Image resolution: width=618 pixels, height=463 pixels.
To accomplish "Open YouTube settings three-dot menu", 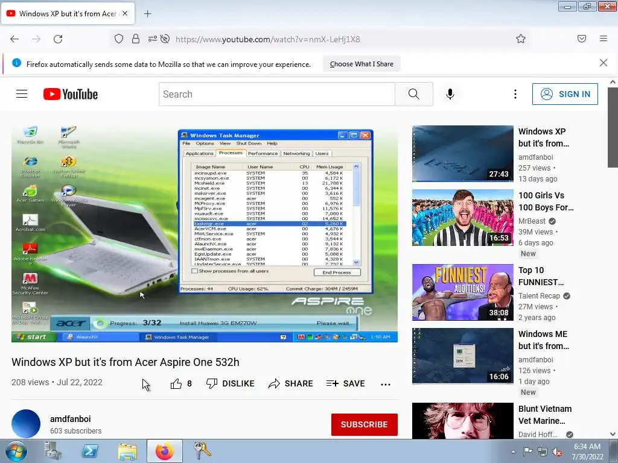I will pyautogui.click(x=515, y=94).
